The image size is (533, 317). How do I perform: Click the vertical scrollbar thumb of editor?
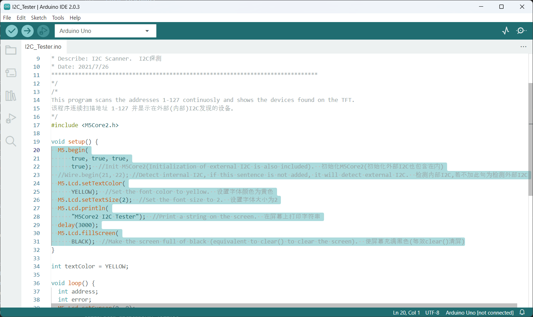coord(531,139)
